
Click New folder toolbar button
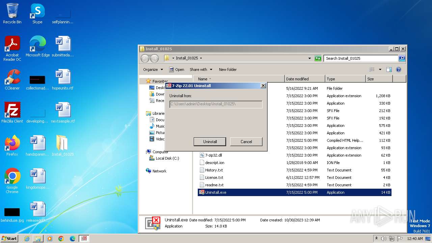[x=228, y=70]
